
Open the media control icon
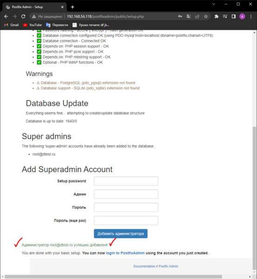click(x=225, y=16)
